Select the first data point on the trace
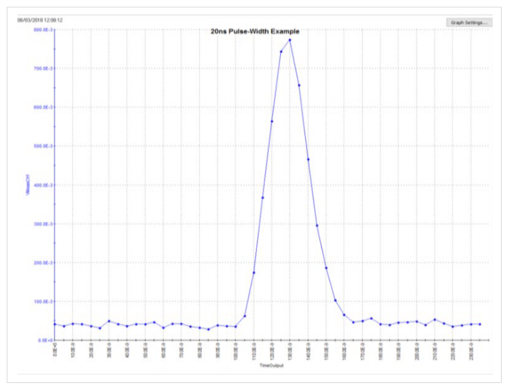Screen dimensions: 507x387 pyautogui.click(x=55, y=324)
